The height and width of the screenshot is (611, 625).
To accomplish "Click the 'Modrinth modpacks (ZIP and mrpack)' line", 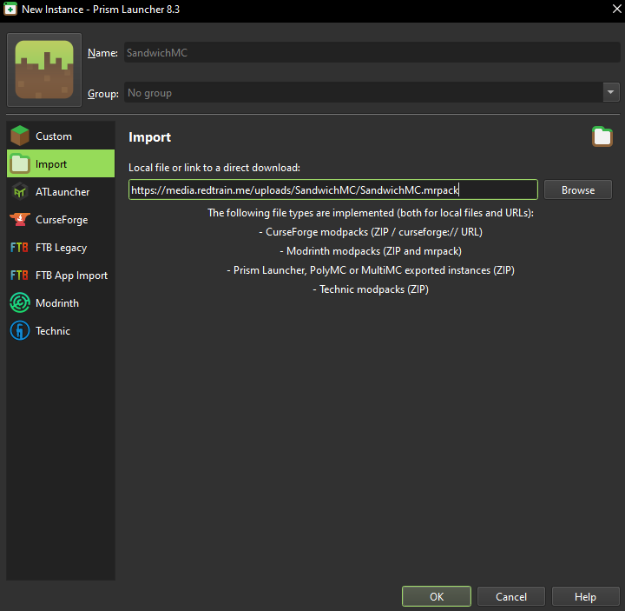I will coord(371,251).
